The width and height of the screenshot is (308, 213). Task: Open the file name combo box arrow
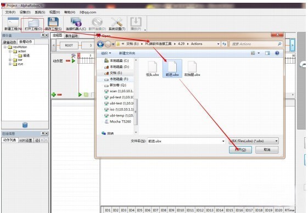pos(223,141)
